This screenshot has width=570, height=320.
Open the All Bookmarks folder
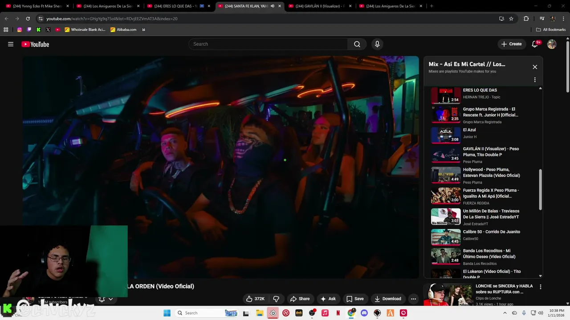[551, 30]
